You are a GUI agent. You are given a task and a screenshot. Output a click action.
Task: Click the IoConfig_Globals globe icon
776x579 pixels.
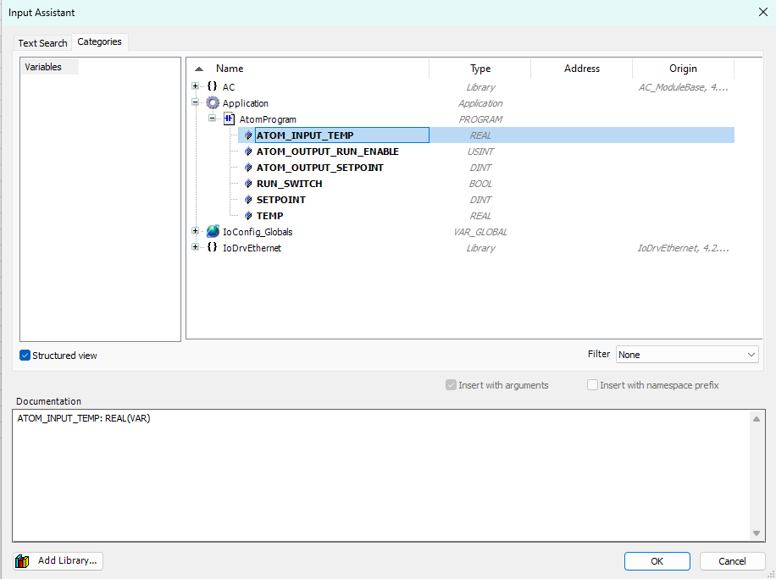(x=212, y=231)
